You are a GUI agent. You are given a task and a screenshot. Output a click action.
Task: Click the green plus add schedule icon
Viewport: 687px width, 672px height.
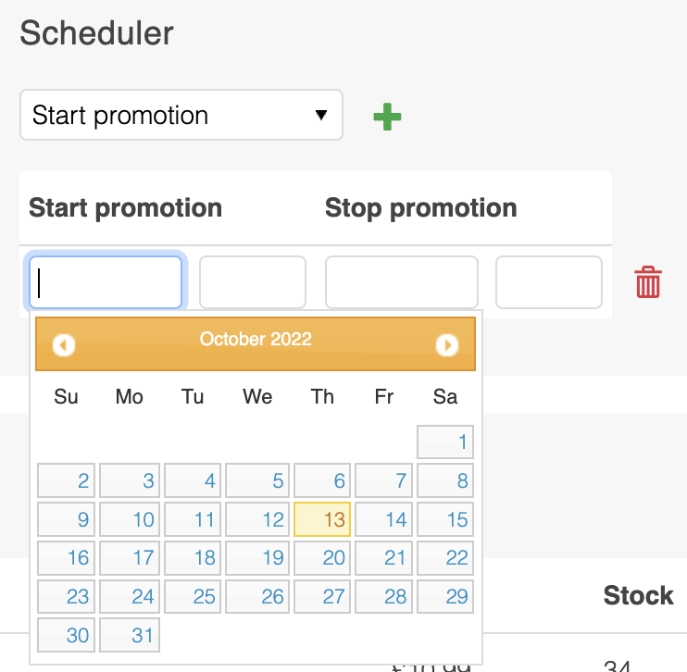click(387, 118)
